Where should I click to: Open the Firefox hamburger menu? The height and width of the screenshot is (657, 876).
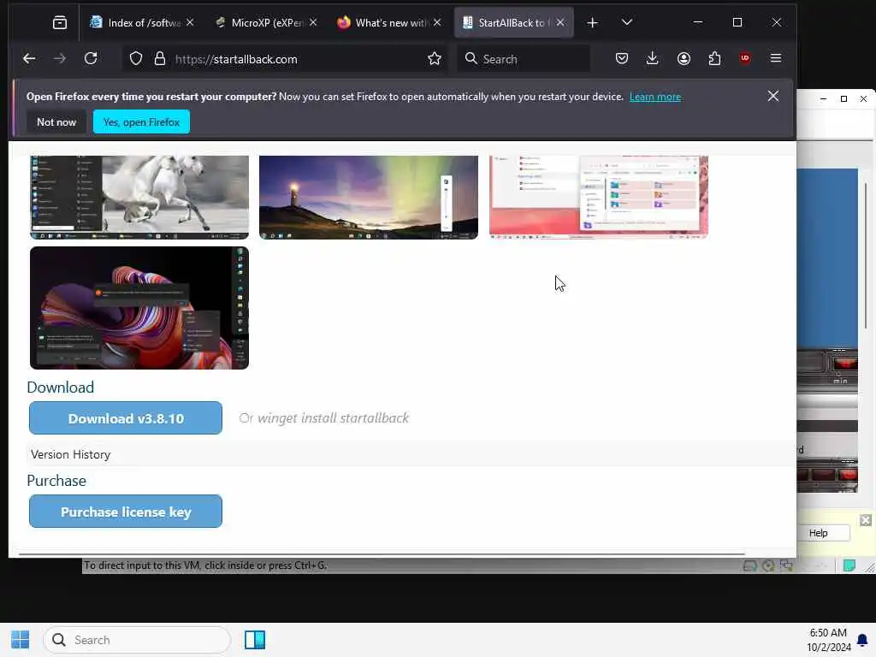[775, 58]
